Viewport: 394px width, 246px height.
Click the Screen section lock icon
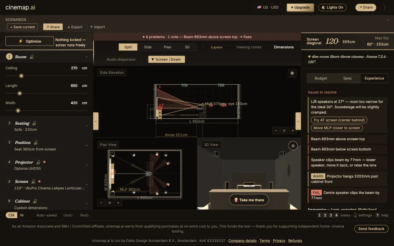click(33, 181)
